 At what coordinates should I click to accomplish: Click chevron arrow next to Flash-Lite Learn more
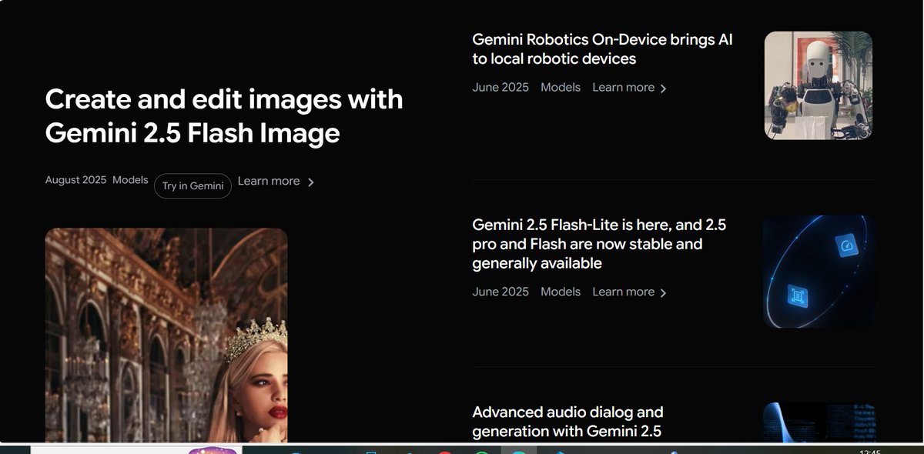click(x=664, y=293)
